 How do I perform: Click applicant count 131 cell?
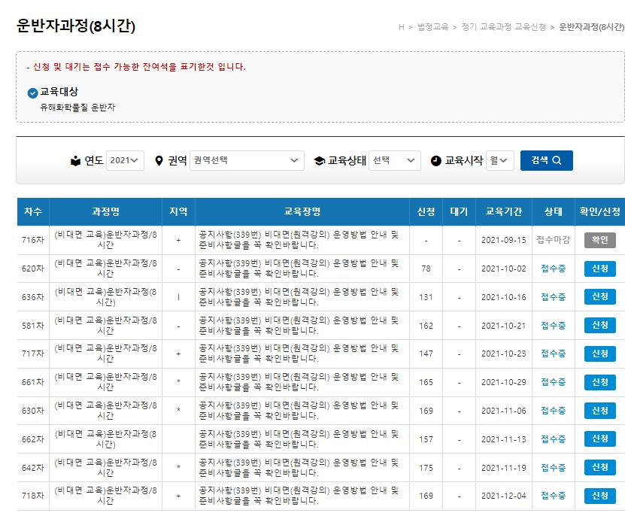[426, 297]
